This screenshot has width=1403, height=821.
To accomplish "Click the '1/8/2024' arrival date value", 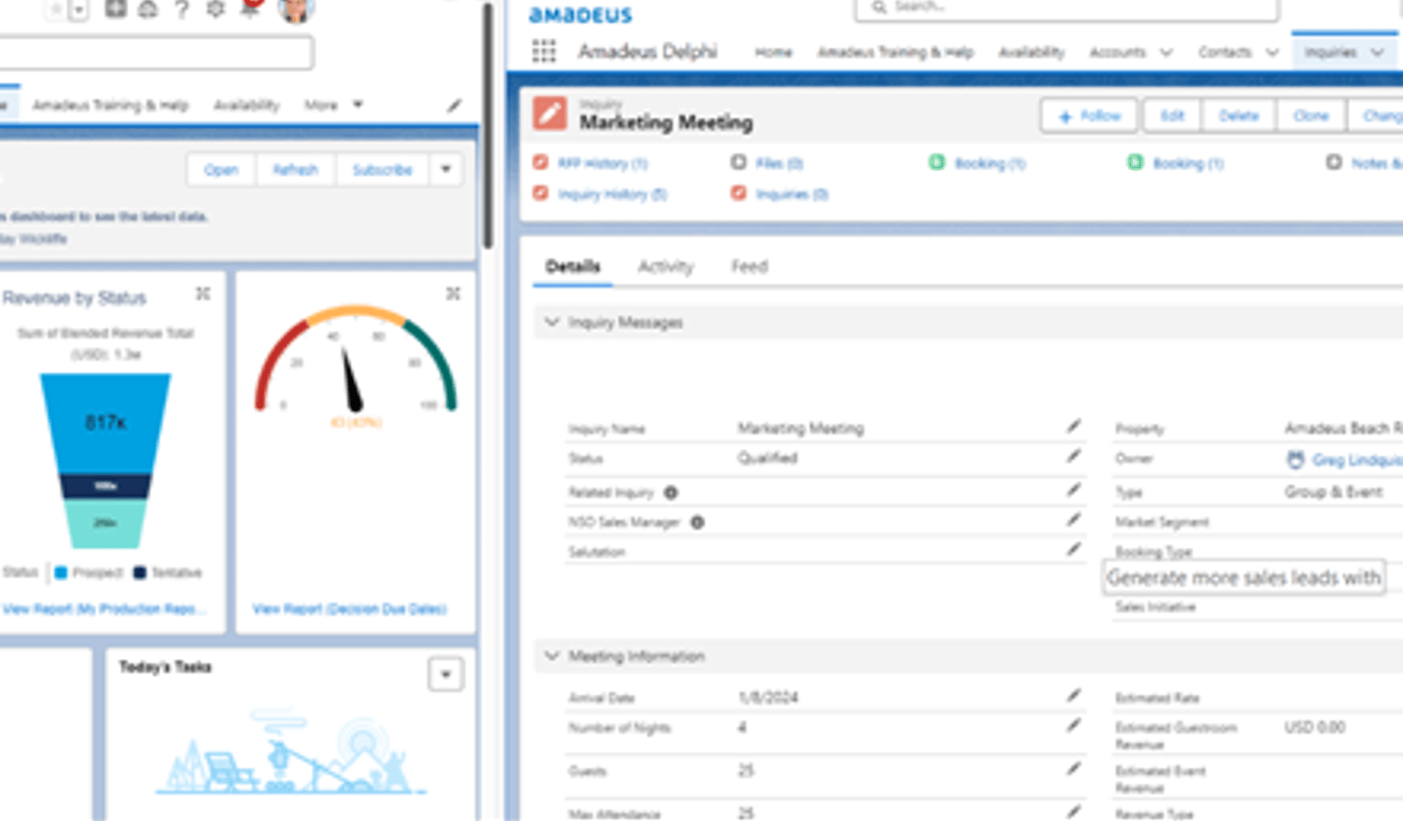I will (x=768, y=697).
